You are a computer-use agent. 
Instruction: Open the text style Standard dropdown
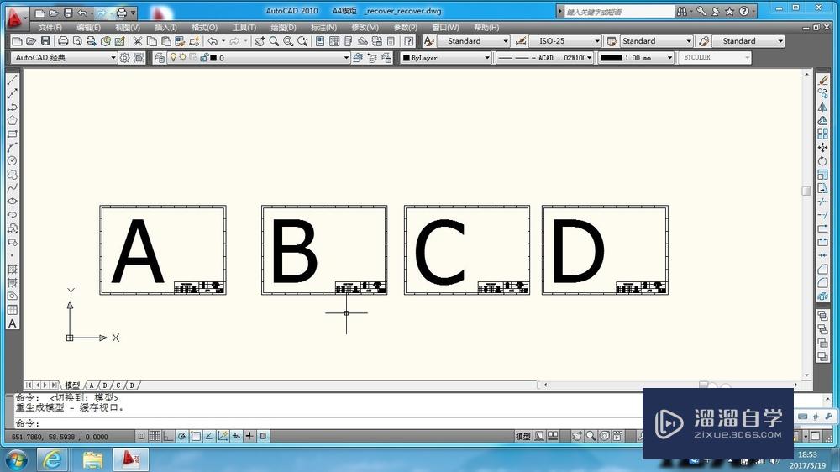(x=505, y=41)
